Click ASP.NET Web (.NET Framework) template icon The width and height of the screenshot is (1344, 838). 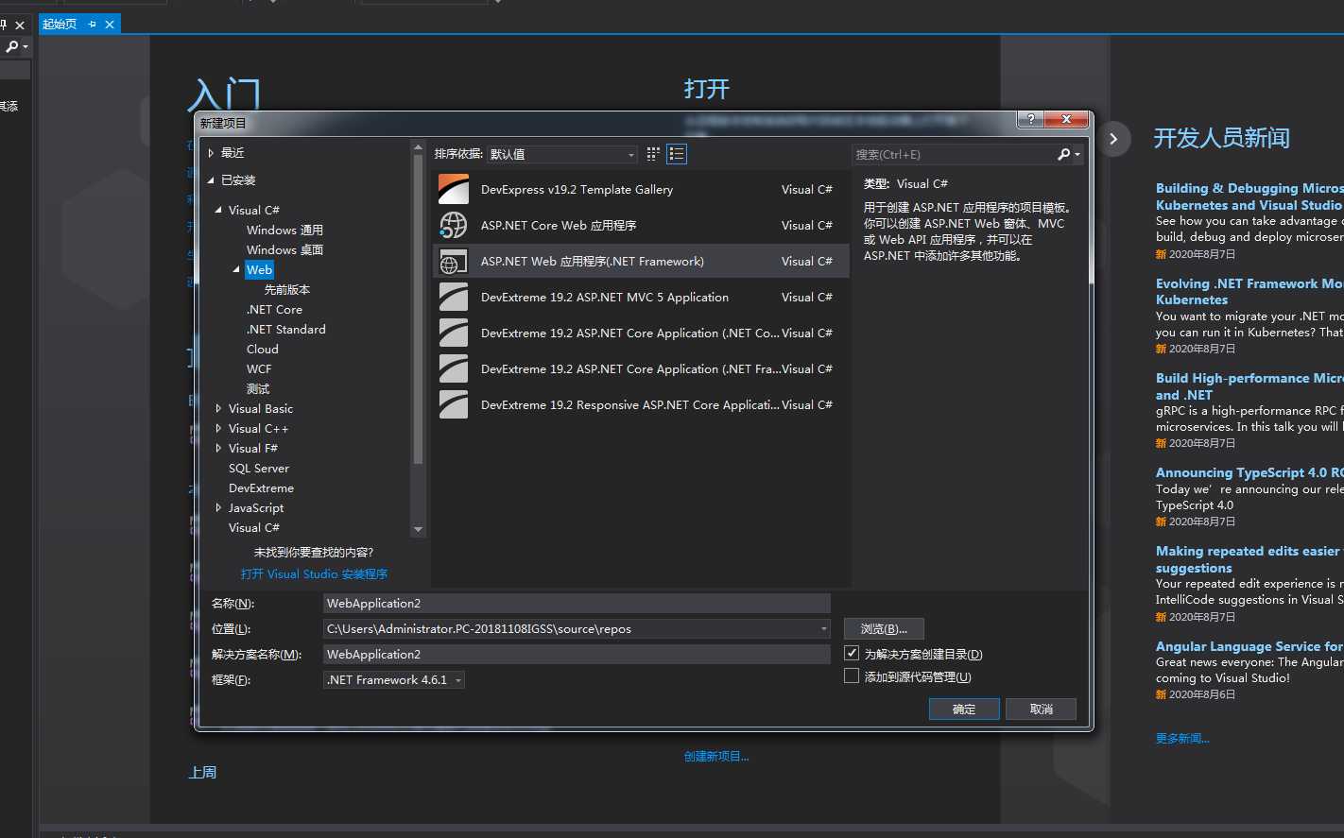(454, 262)
